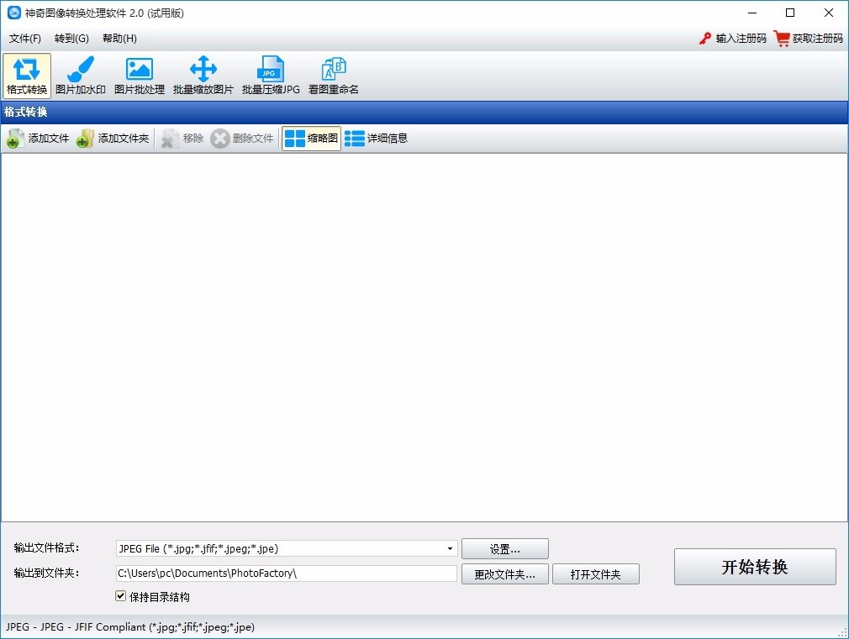
Task: Open the 图片批处理 batch processing tool
Action: [140, 76]
